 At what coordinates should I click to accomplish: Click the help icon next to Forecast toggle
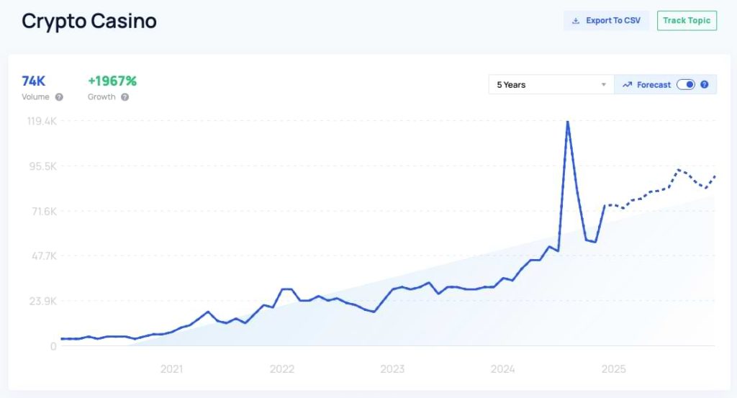tap(705, 85)
